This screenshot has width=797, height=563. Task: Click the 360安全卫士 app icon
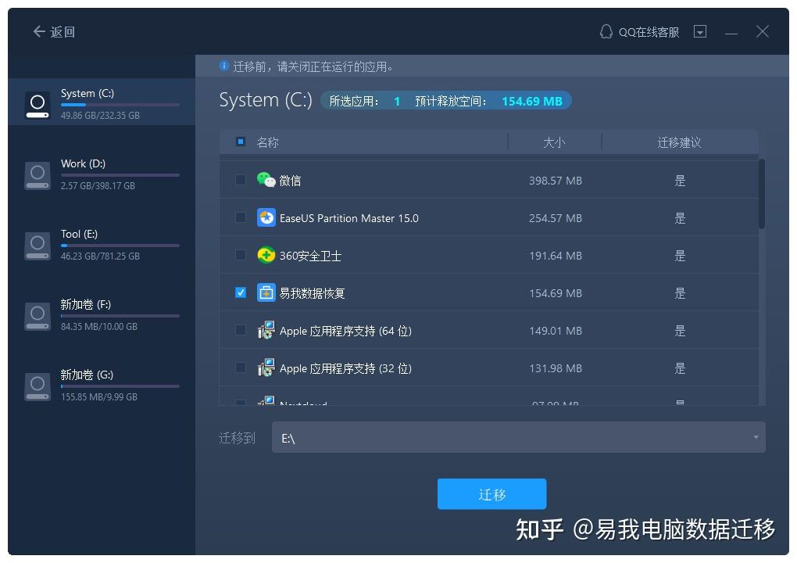[x=266, y=256]
